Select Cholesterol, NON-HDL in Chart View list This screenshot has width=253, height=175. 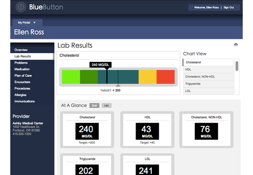[x=208, y=77]
